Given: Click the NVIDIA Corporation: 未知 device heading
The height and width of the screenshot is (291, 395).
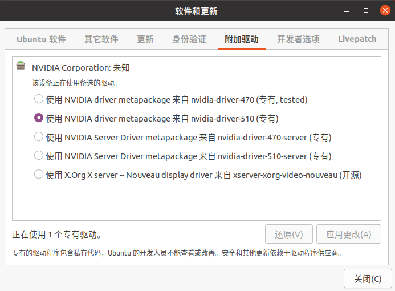Looking at the screenshot, I should (80, 68).
